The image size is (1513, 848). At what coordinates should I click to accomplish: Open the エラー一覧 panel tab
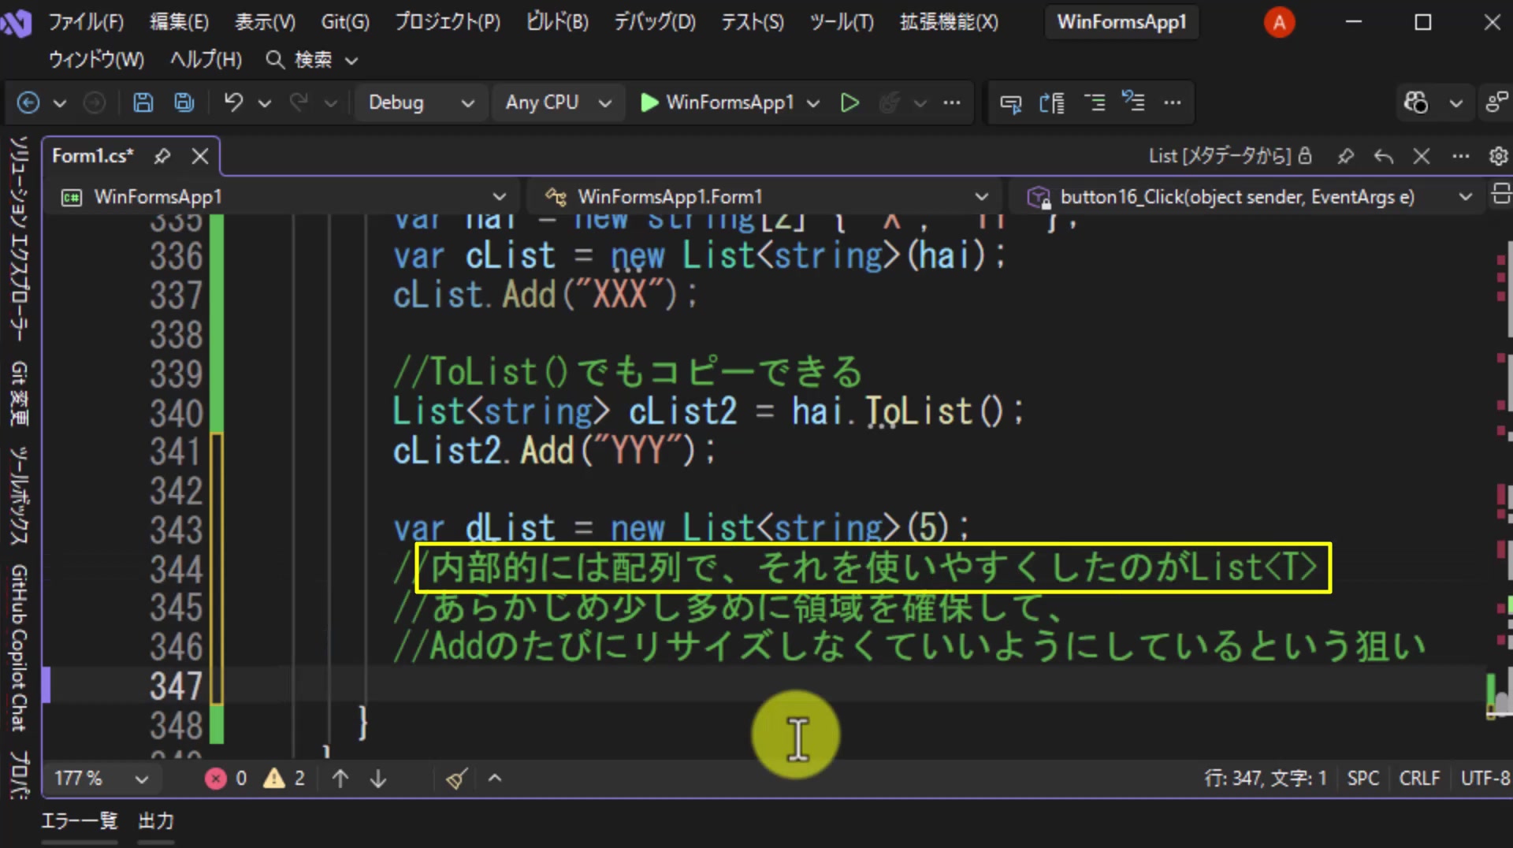click(79, 821)
